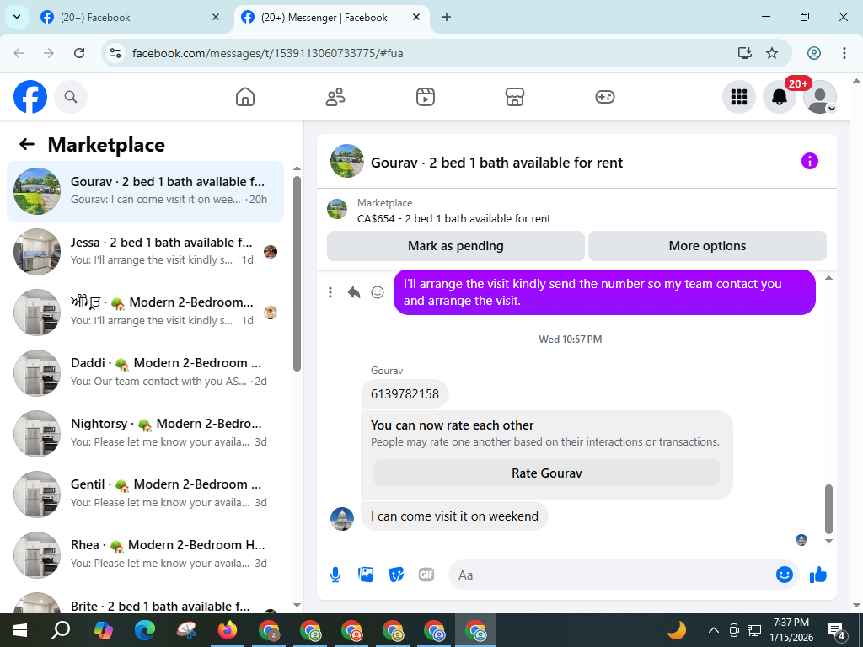Choose a sticker with sticker icon
The width and height of the screenshot is (863, 647).
click(x=396, y=575)
